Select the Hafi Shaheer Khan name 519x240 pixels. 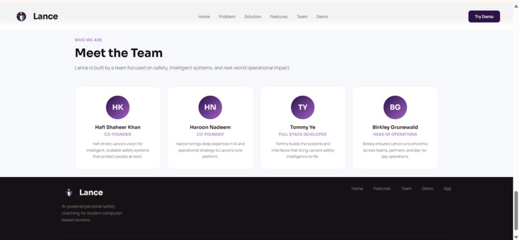click(x=117, y=127)
